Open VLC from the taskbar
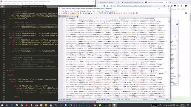191x107 pixels. [x=31, y=105]
